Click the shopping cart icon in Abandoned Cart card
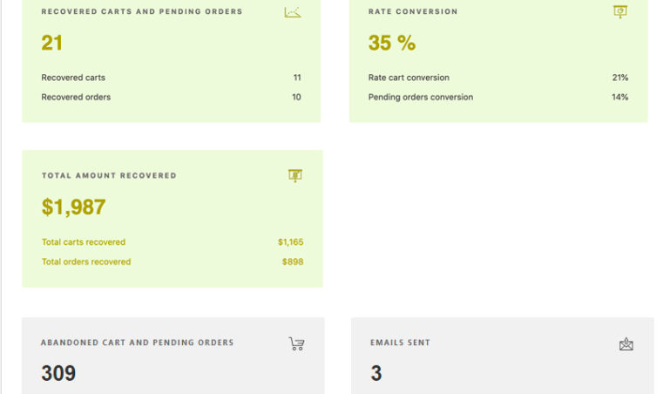This screenshot has height=394, width=670. tap(296, 343)
